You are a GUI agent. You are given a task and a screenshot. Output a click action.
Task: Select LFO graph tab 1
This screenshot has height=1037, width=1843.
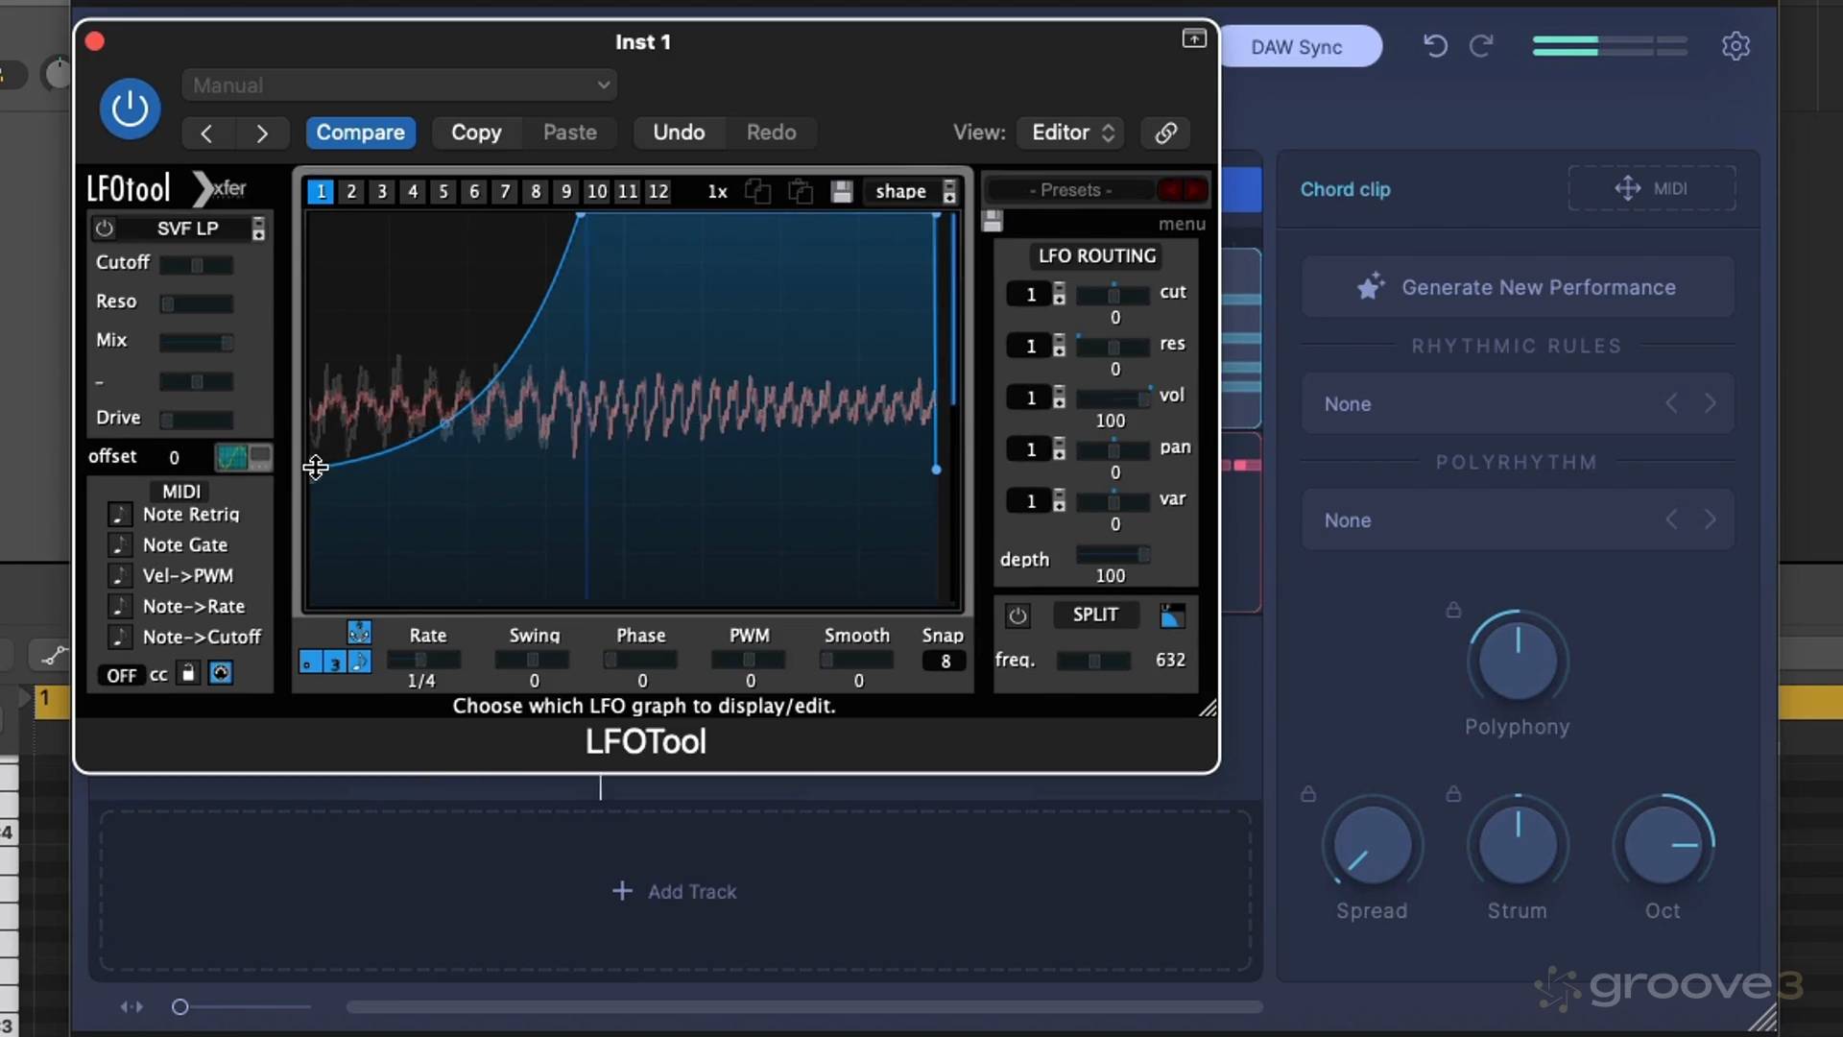pyautogui.click(x=321, y=191)
